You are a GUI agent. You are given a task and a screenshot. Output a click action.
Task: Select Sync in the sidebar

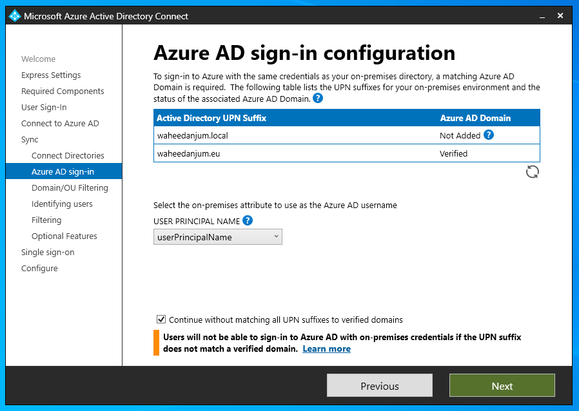[x=30, y=139]
